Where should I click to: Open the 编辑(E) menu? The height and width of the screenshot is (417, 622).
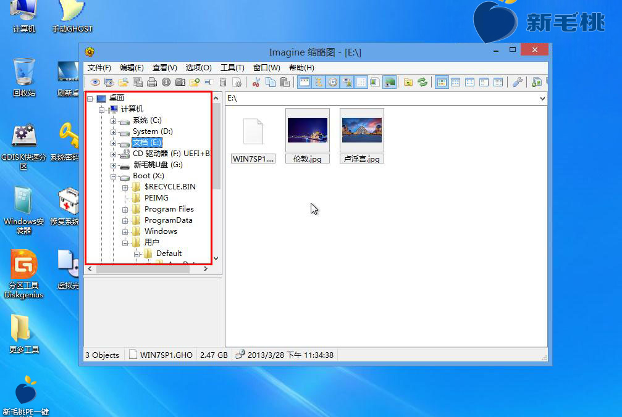(x=132, y=68)
